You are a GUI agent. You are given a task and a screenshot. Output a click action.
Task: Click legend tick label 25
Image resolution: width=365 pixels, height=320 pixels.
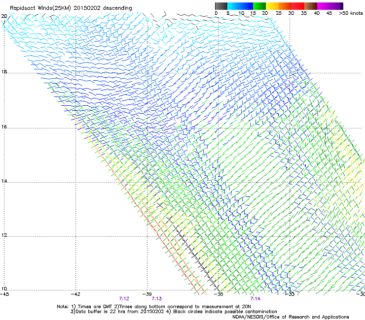pyautogui.click(x=279, y=13)
